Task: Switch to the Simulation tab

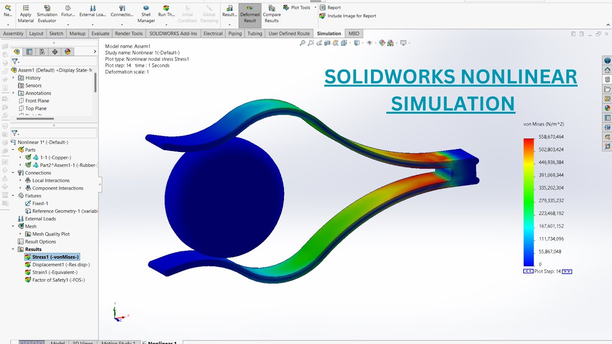Action: click(329, 33)
